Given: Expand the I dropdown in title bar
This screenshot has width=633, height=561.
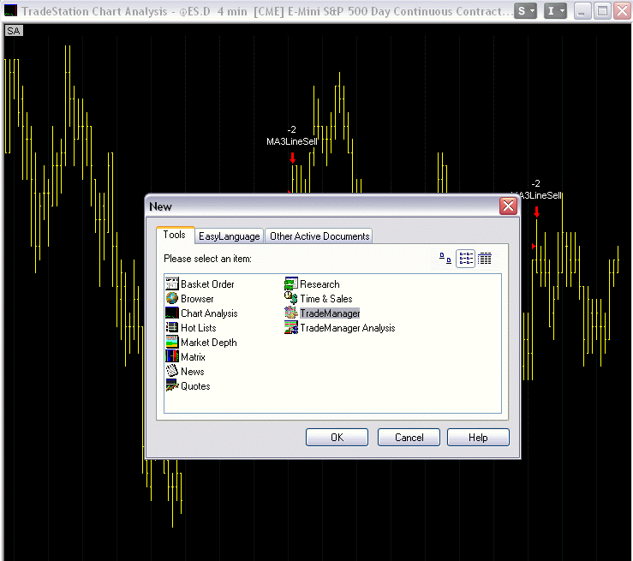Looking at the screenshot, I should click(556, 11).
